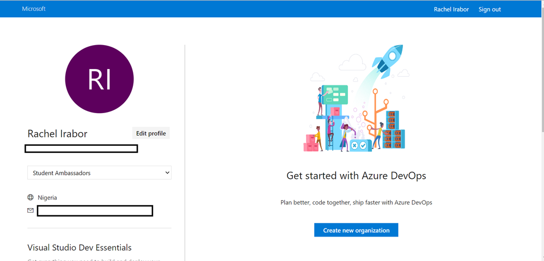Click the Rachel Irabor profile name text

tap(57, 134)
